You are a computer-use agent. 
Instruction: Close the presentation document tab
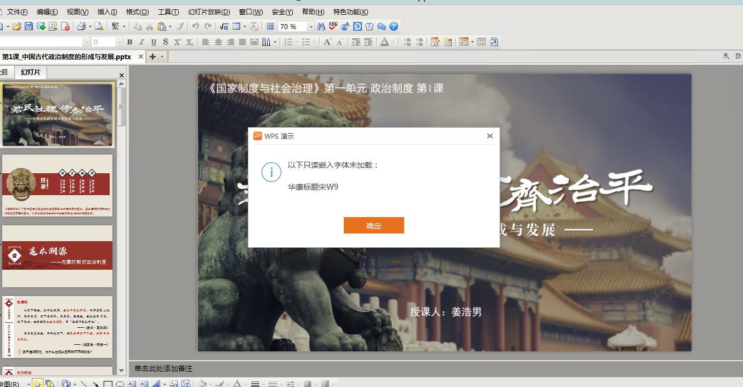(x=141, y=56)
